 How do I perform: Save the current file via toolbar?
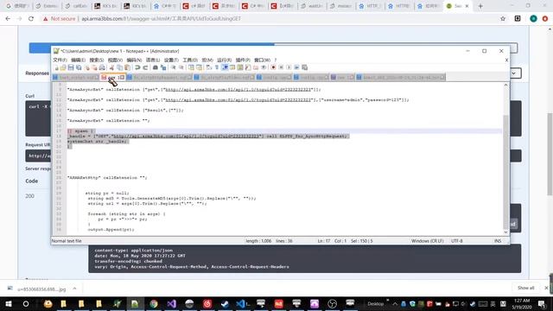(x=71, y=67)
